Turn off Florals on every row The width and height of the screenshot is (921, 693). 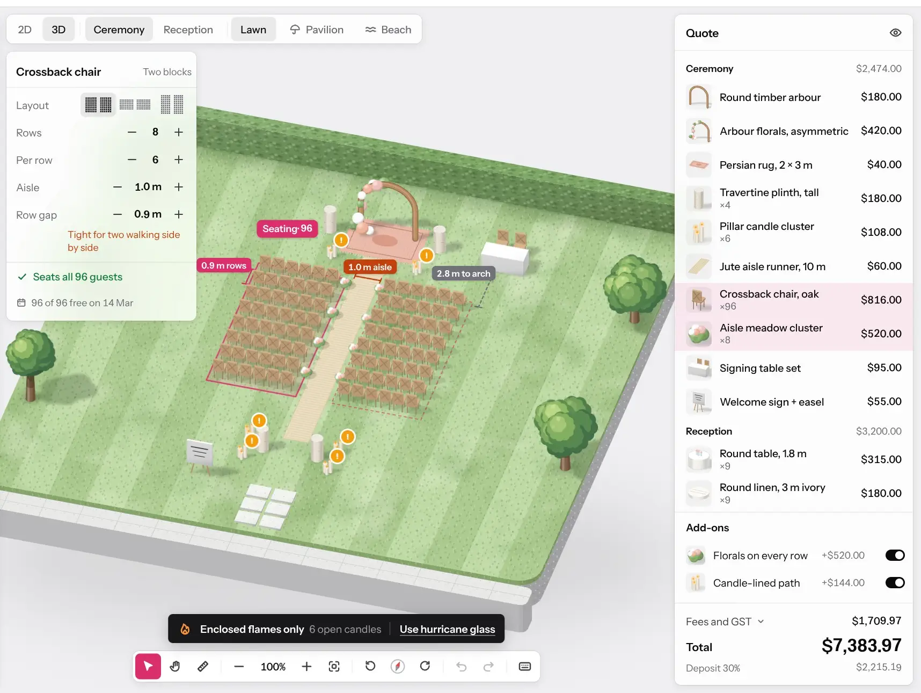click(895, 555)
